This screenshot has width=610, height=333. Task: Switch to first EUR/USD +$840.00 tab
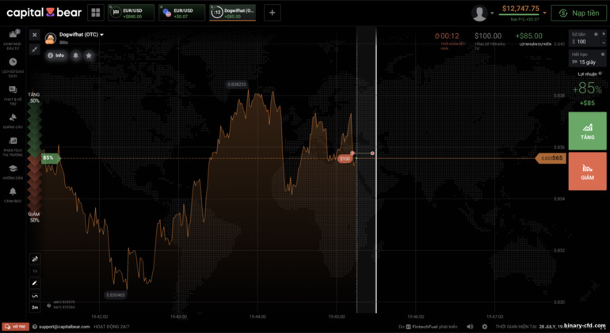coord(131,13)
